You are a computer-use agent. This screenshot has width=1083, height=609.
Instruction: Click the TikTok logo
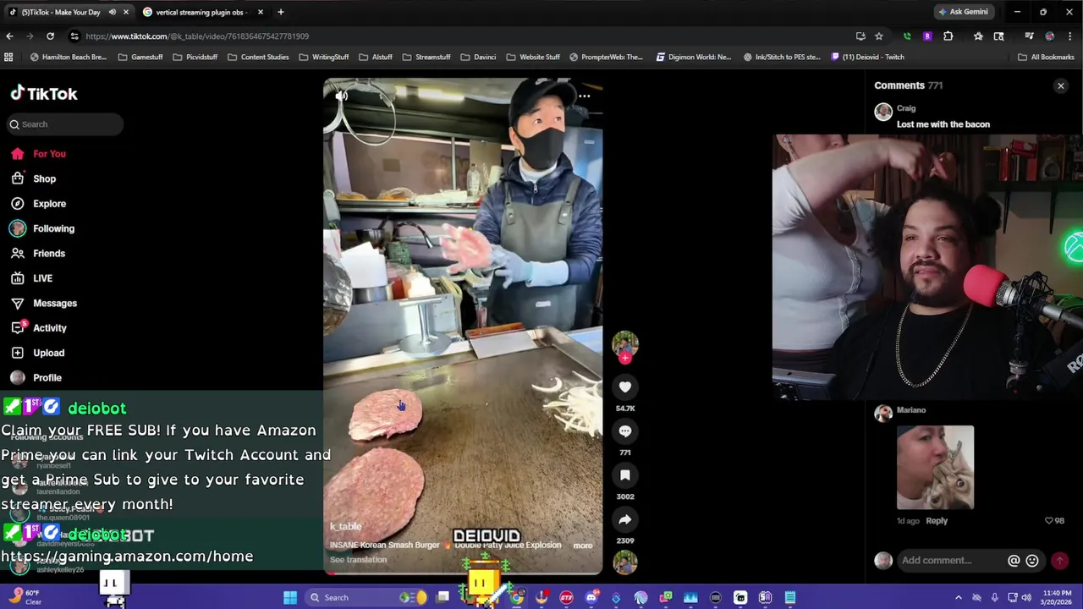coord(44,94)
